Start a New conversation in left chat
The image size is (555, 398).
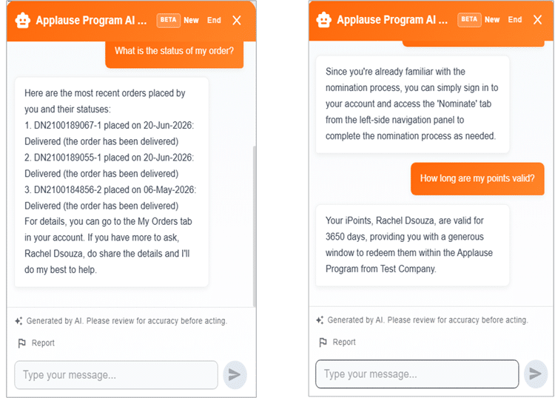[x=191, y=20]
